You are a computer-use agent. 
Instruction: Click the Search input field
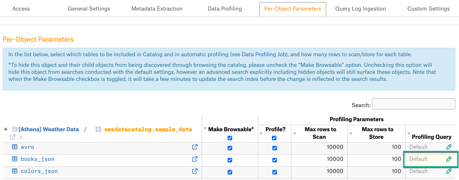[413, 104]
